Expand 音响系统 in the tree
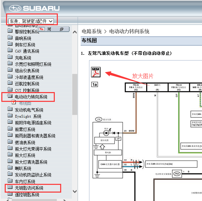 [23, 38]
